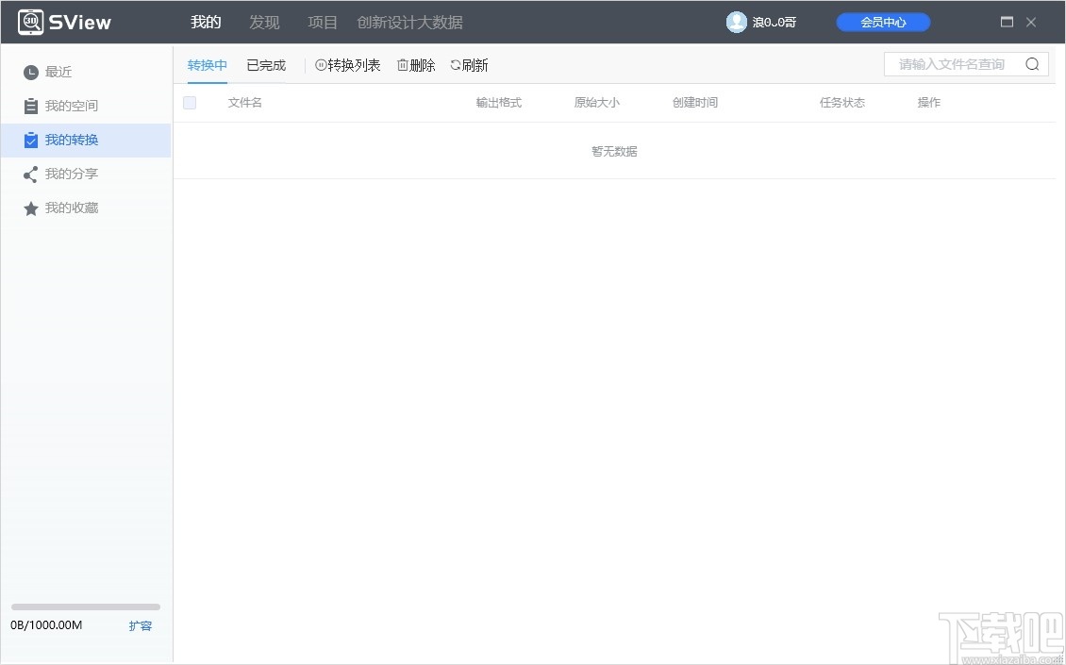Open the 项目 menu item
This screenshot has width=1066, height=665.
coord(322,21)
